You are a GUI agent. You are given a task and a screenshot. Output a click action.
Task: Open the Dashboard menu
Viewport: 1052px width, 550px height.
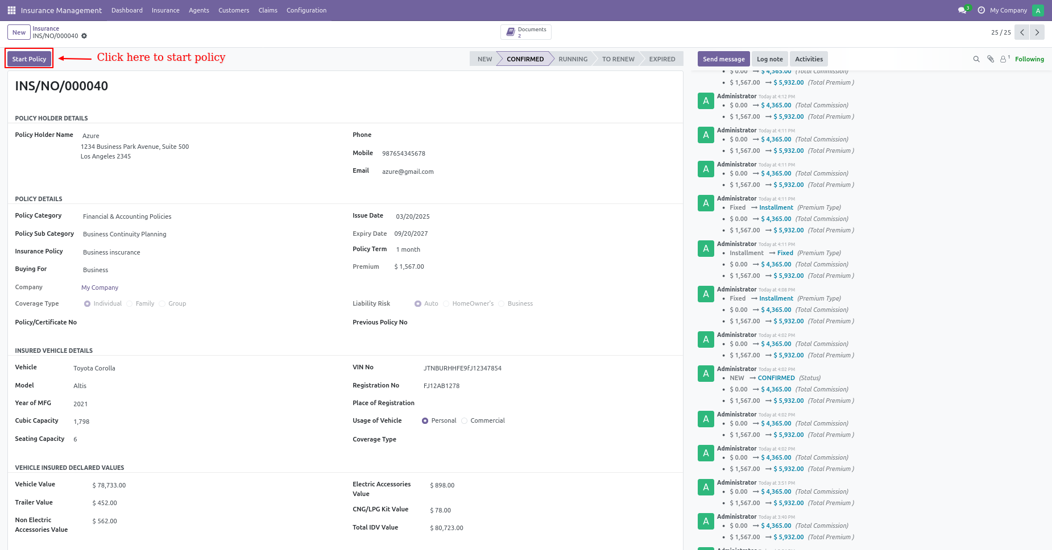(127, 10)
